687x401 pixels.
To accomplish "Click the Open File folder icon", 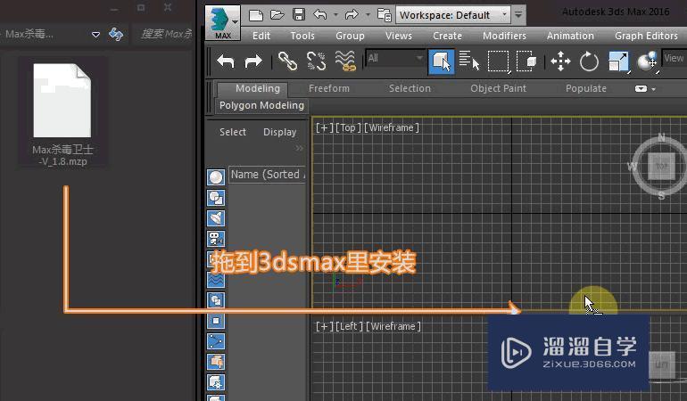I will (277, 15).
